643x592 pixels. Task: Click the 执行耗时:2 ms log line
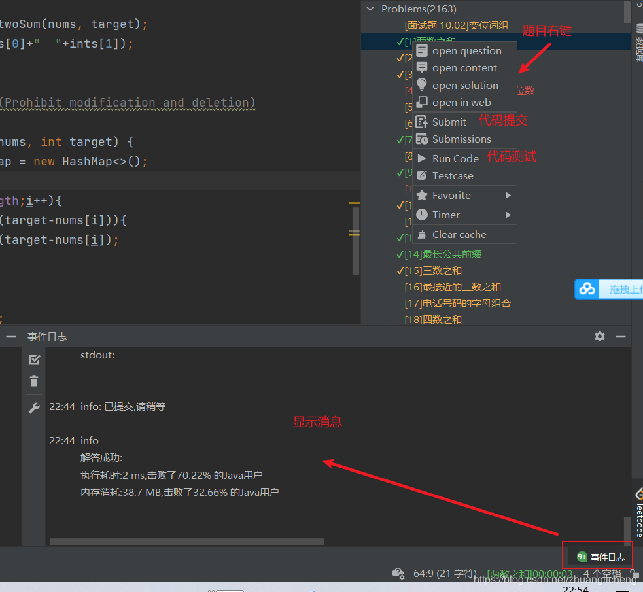pos(171,475)
